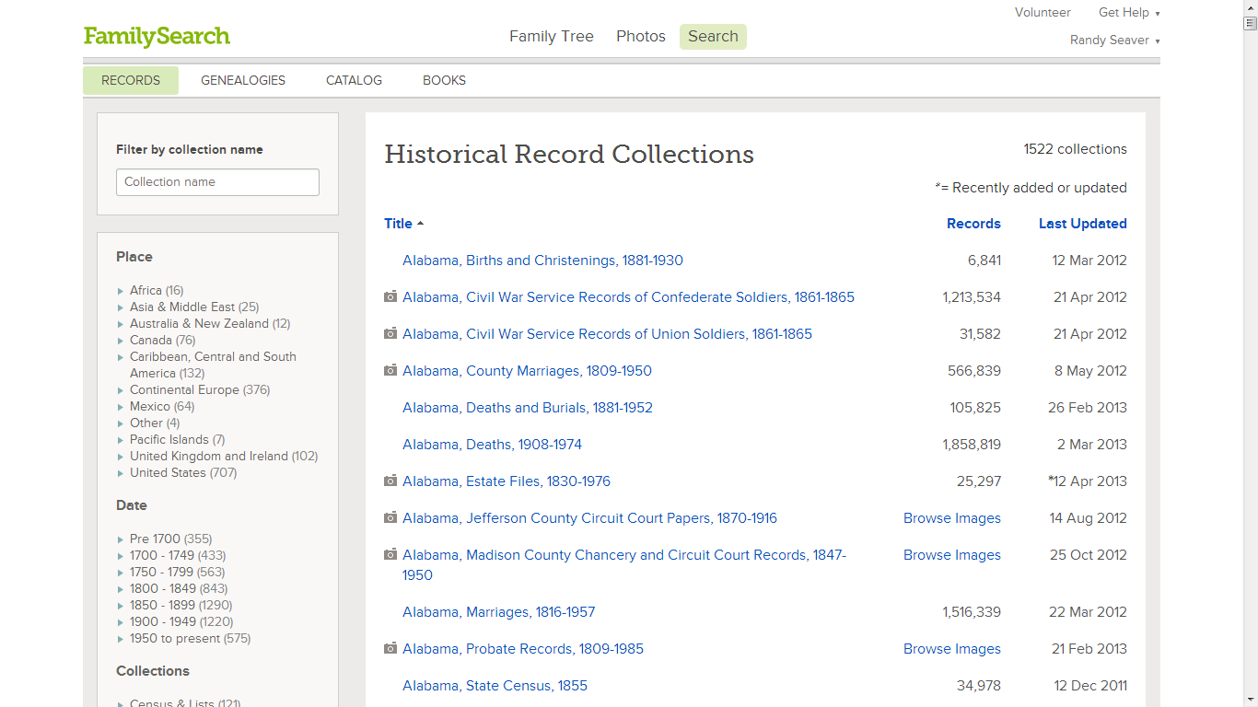Browse Images for Alabama Probate Records
Image resolution: width=1258 pixels, height=707 pixels.
(x=952, y=648)
